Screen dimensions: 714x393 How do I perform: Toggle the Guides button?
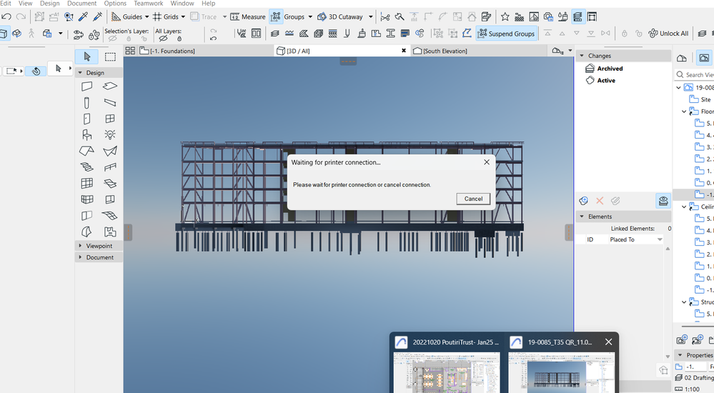pyautogui.click(x=128, y=16)
